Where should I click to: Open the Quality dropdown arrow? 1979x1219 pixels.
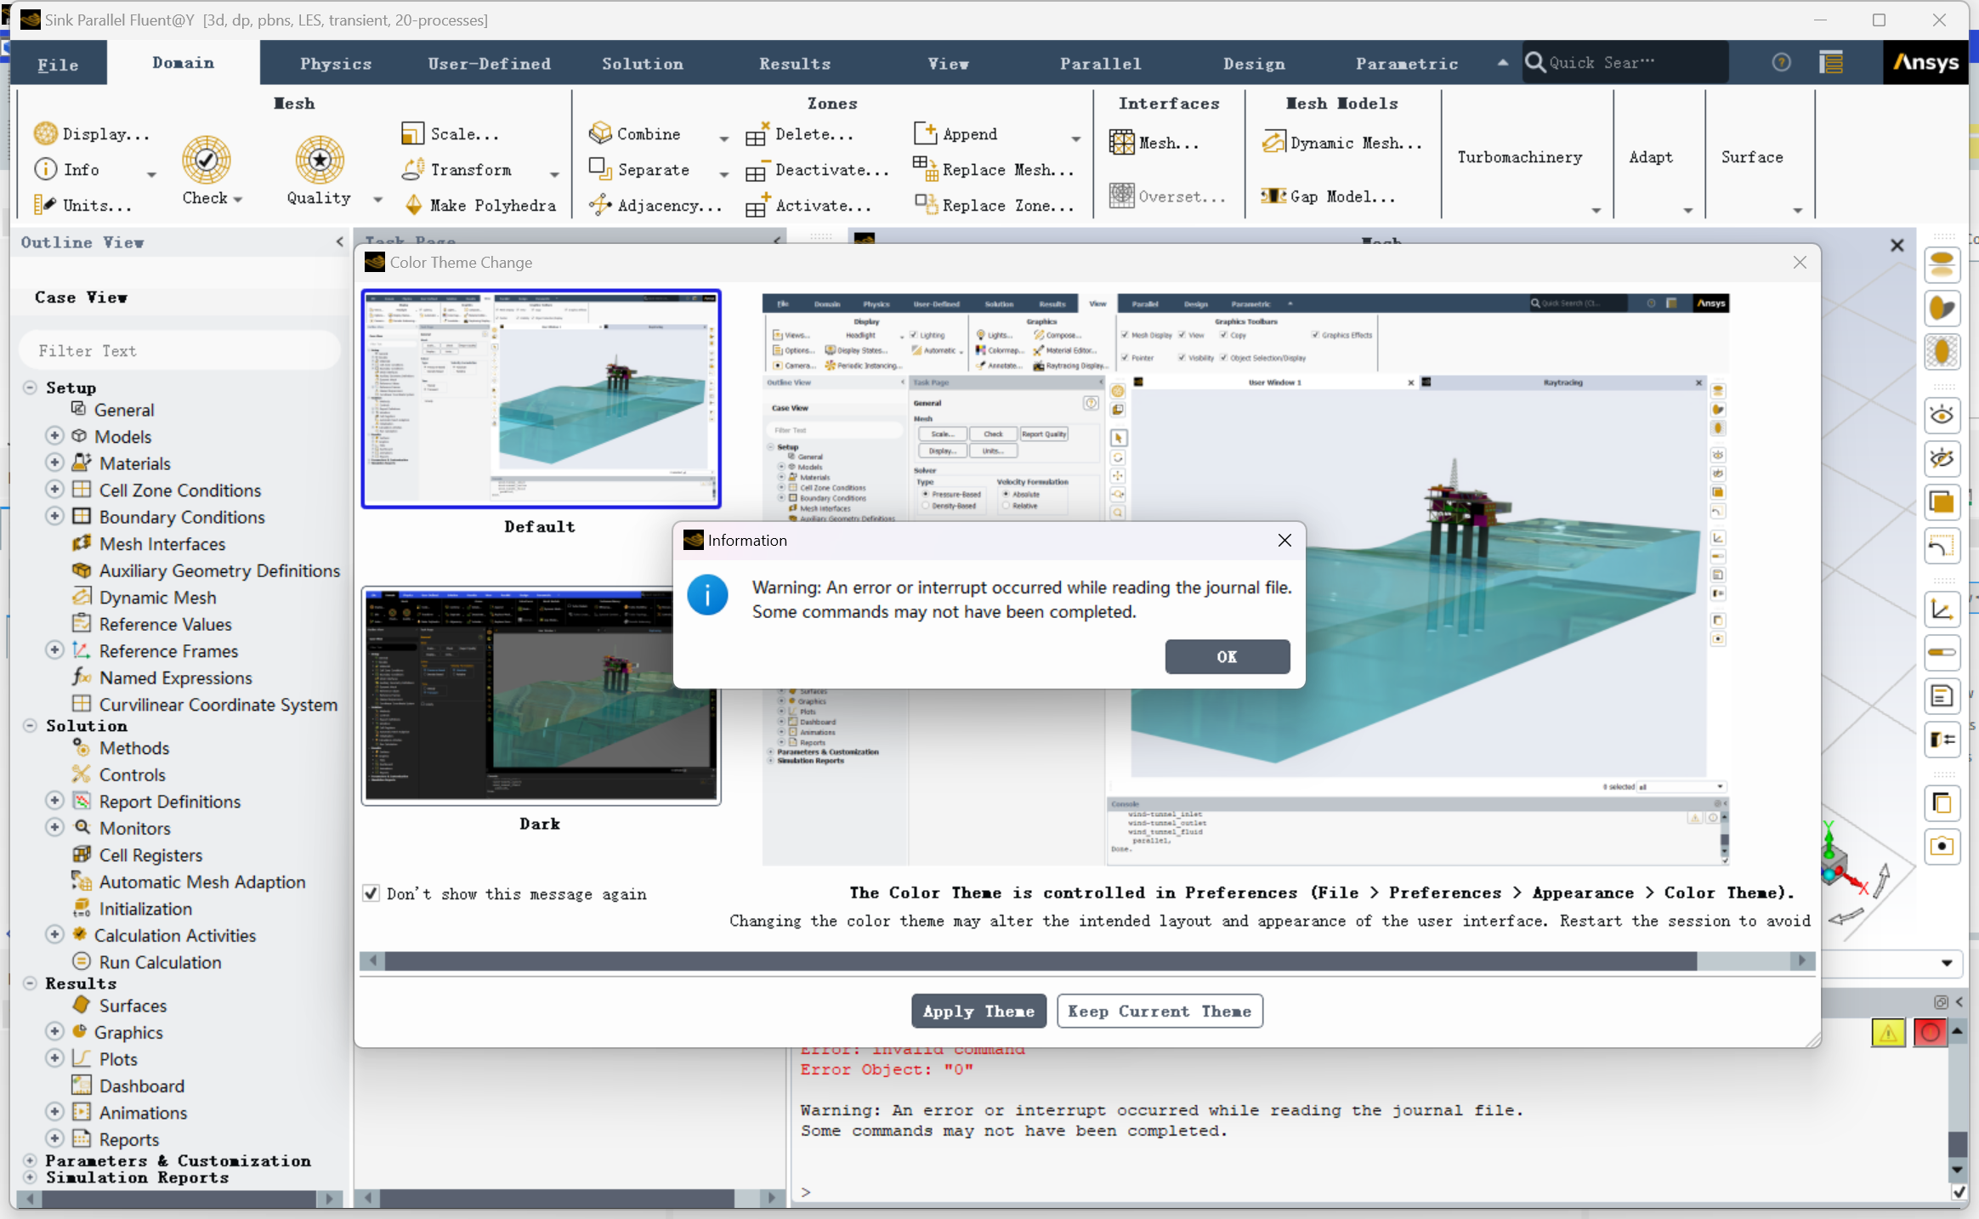coord(377,200)
